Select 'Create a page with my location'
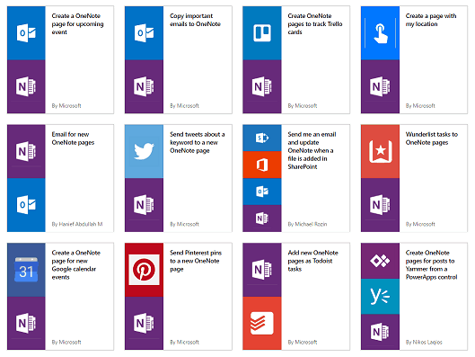This screenshot has width=475, height=357. (431, 20)
